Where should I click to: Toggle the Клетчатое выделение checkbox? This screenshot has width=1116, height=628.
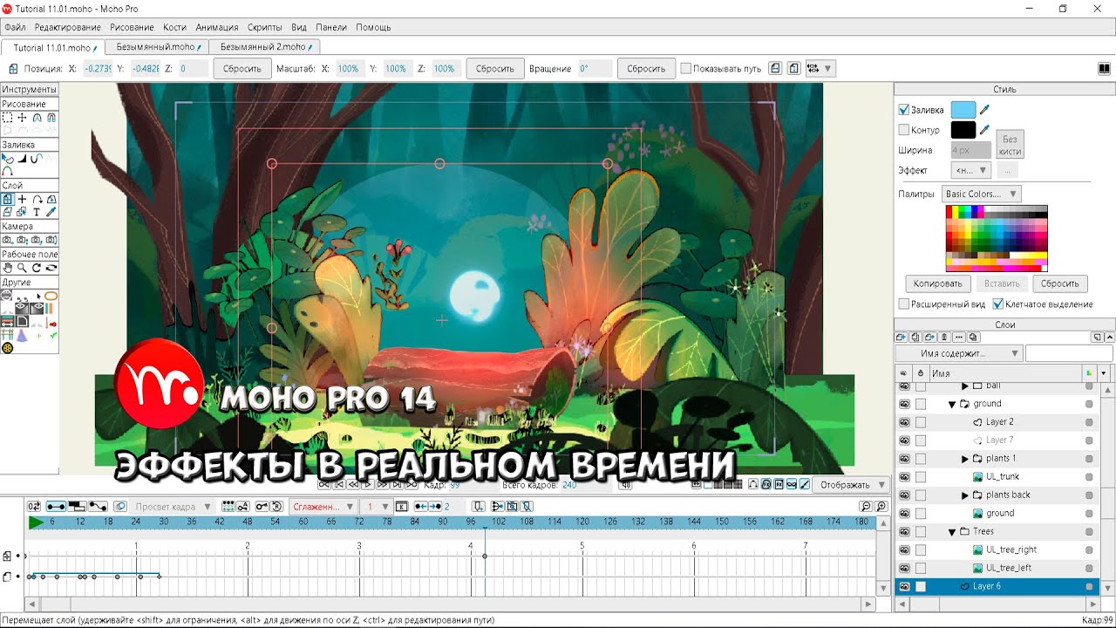(x=998, y=304)
